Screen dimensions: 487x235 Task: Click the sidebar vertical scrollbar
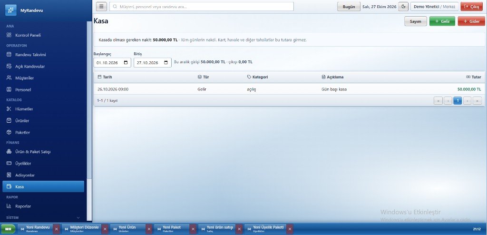pyautogui.click(x=89, y=99)
